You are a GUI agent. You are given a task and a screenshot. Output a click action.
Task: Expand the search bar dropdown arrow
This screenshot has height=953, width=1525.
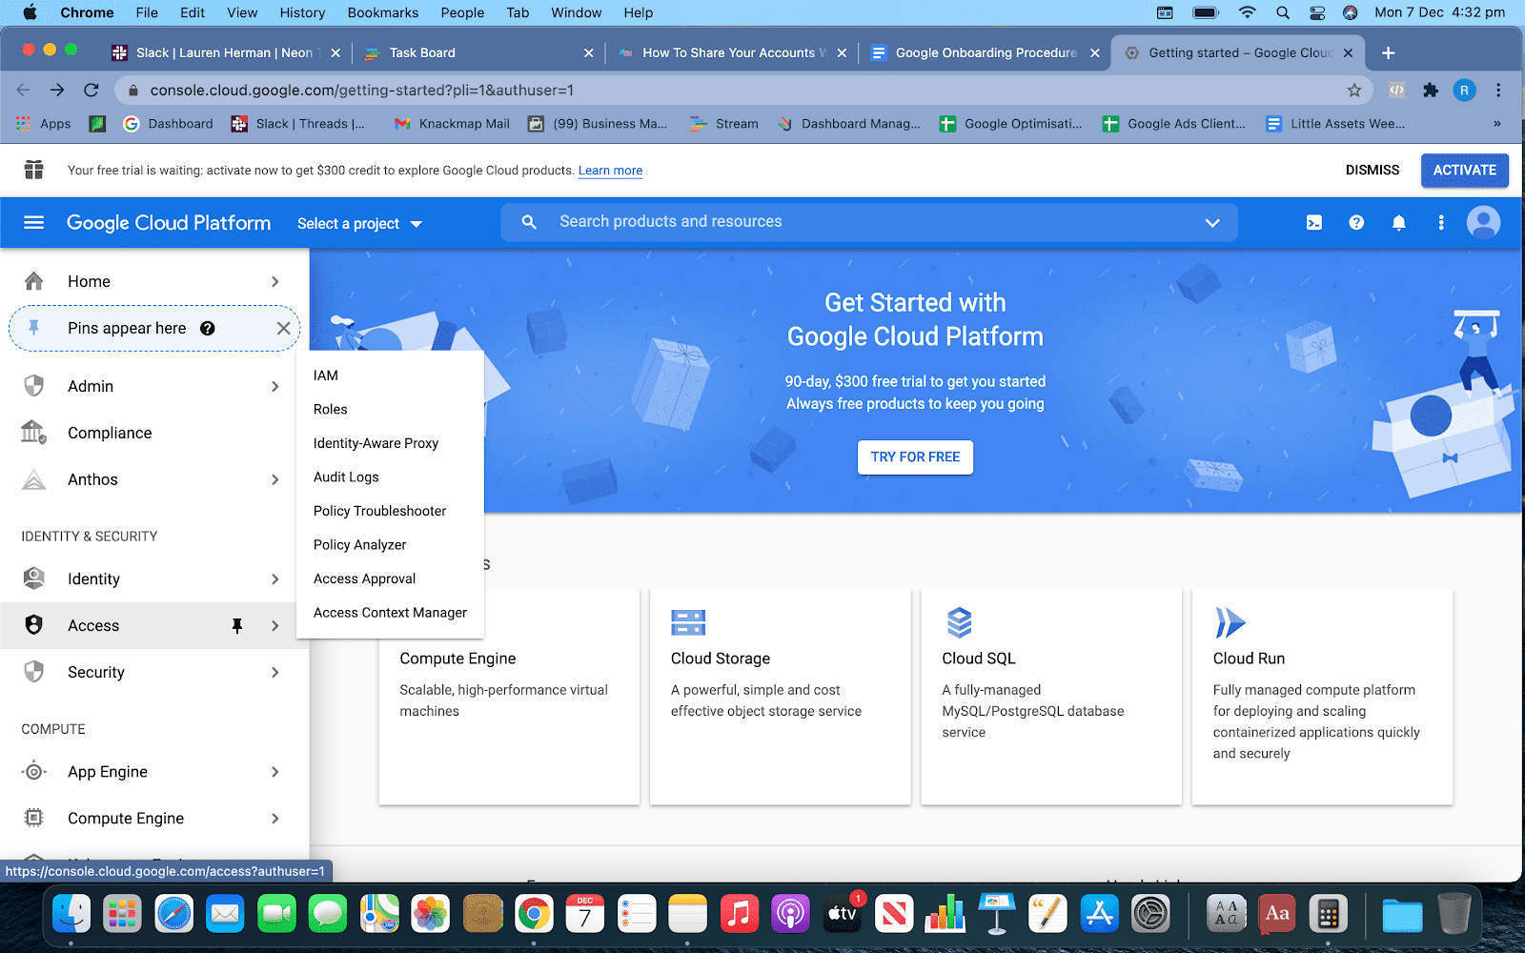pos(1212,223)
